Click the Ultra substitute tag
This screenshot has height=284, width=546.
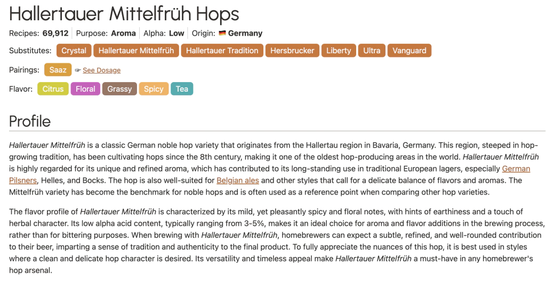tap(372, 51)
